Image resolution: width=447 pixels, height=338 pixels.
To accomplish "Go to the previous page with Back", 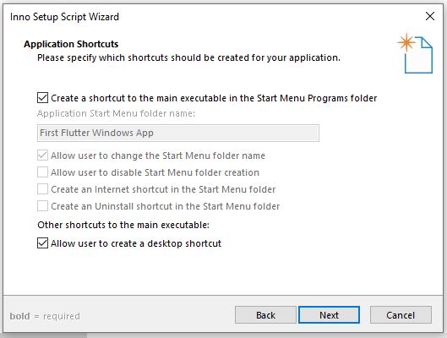I will (x=265, y=315).
